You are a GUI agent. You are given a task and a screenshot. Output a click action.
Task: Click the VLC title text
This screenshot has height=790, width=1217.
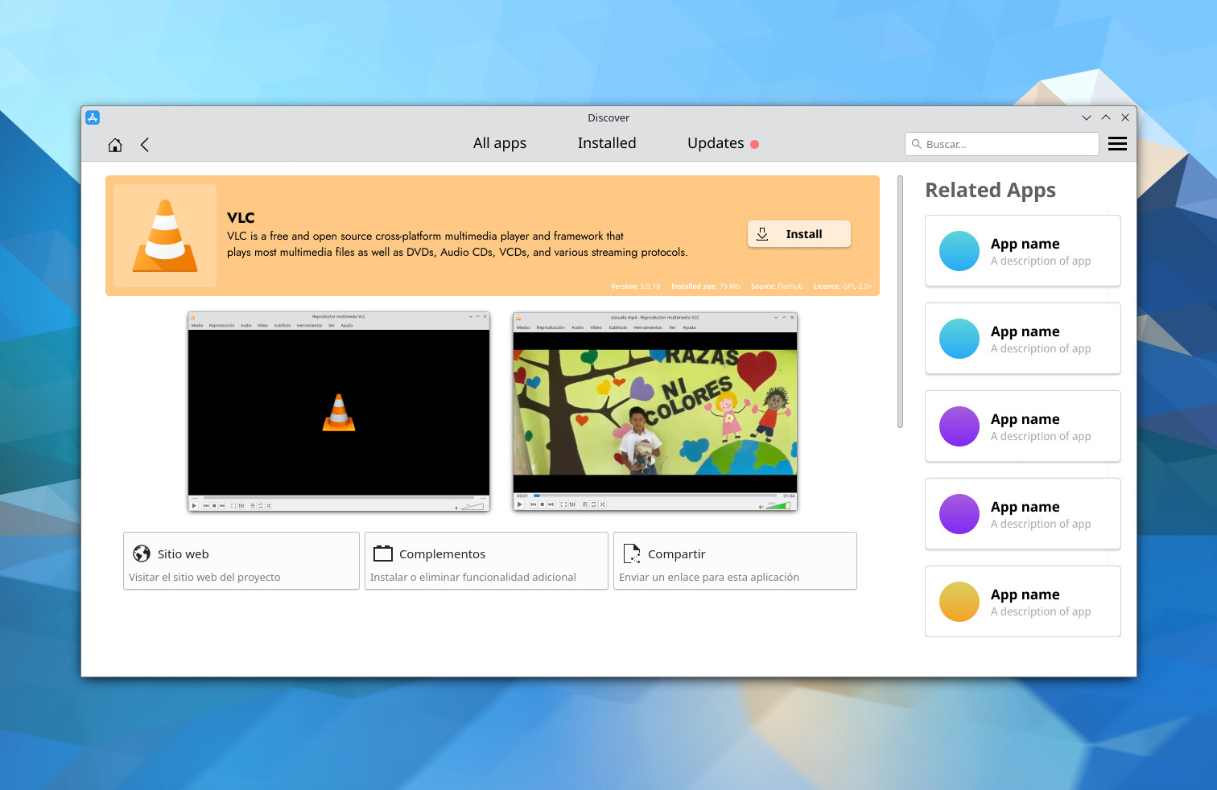click(241, 218)
